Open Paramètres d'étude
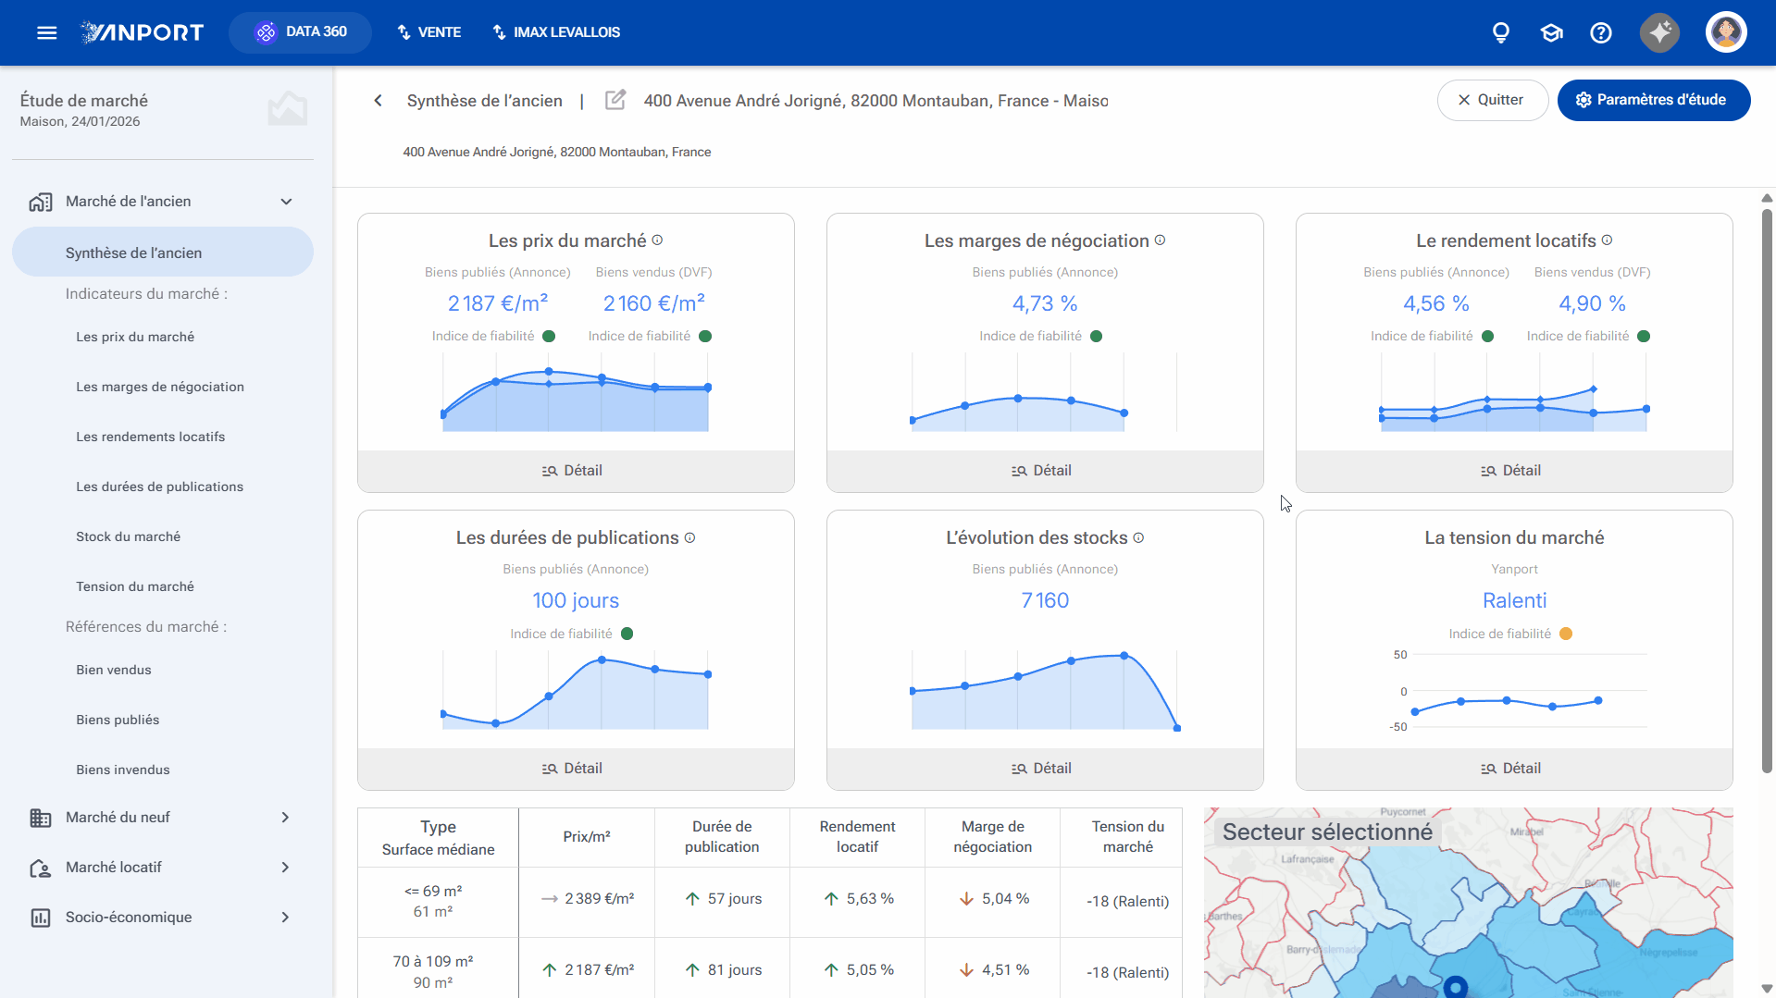The width and height of the screenshot is (1776, 998). click(x=1653, y=100)
